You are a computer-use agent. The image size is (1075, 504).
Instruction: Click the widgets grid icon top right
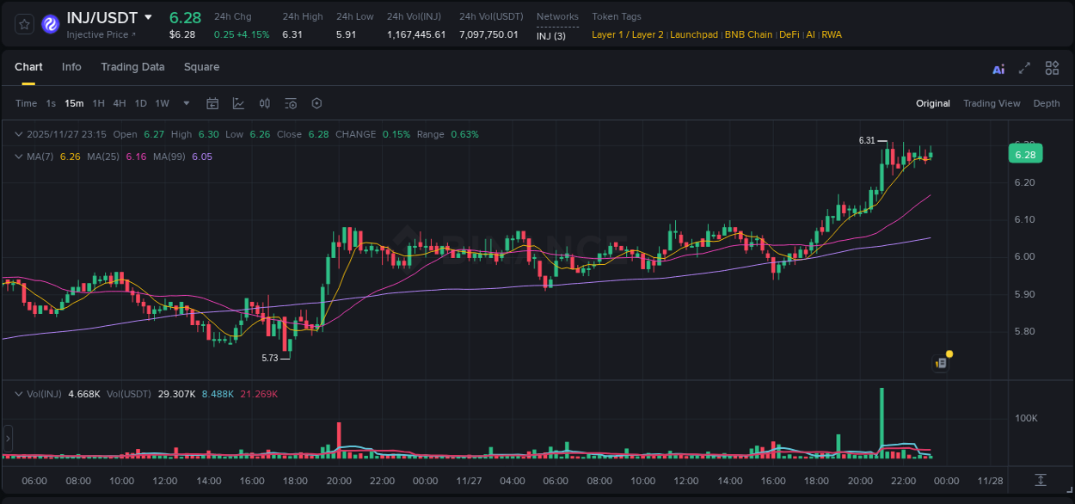click(1052, 67)
